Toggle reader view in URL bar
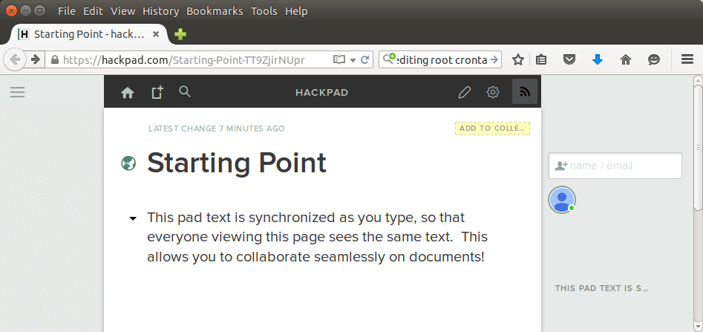This screenshot has width=703, height=332. [339, 59]
